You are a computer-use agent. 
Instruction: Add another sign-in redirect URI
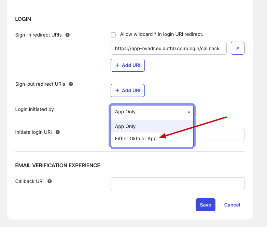click(128, 65)
